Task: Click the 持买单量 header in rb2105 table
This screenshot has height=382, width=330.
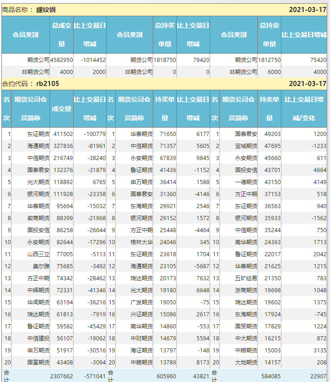Action: (x=165, y=109)
